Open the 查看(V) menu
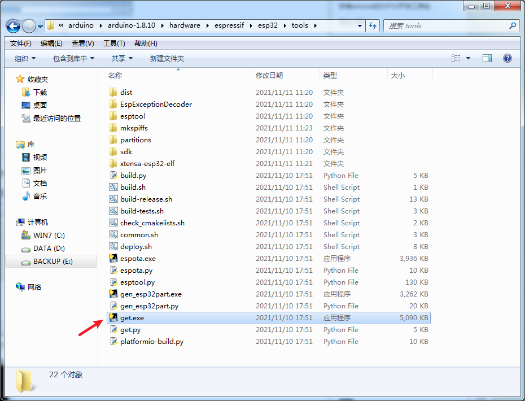 [x=82, y=43]
